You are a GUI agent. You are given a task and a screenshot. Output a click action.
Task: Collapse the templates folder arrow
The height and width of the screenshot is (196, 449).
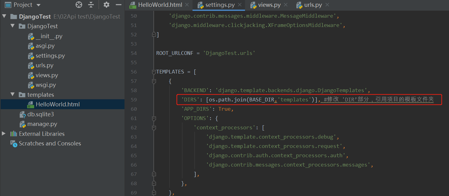tap(12, 95)
